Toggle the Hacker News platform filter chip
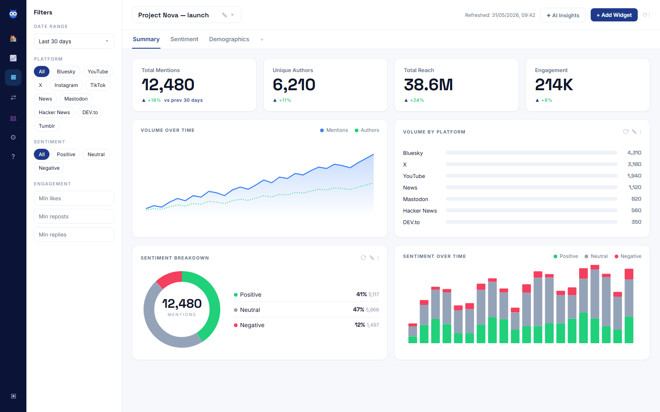The width and height of the screenshot is (660, 412). click(x=54, y=112)
